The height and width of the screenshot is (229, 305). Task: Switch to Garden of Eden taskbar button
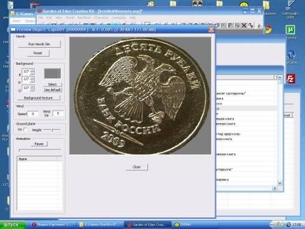click(x=148, y=225)
